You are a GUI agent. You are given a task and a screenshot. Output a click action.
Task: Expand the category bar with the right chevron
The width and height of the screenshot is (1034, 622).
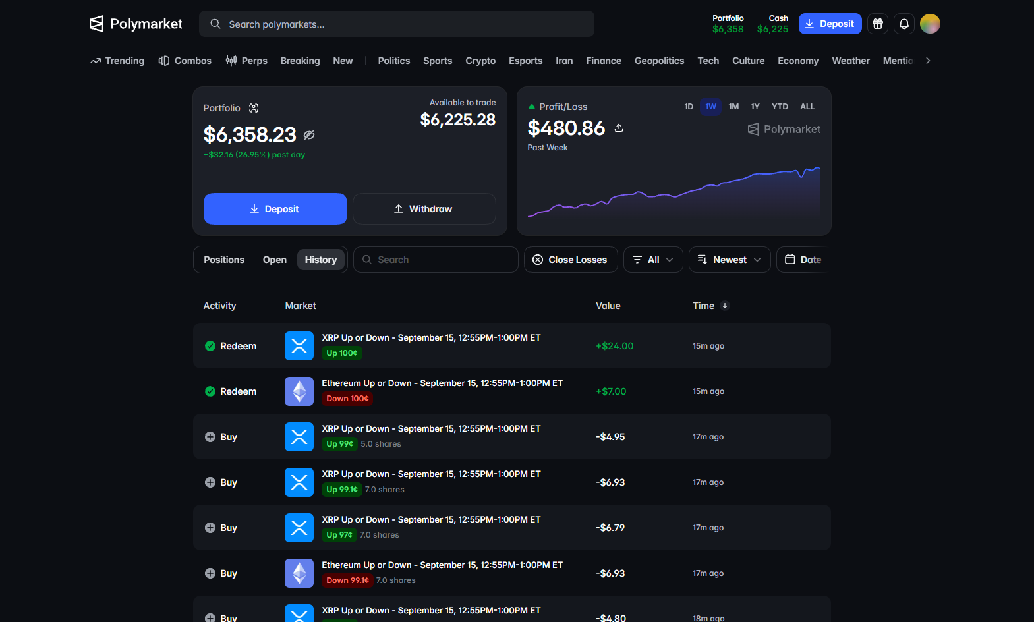(x=928, y=61)
